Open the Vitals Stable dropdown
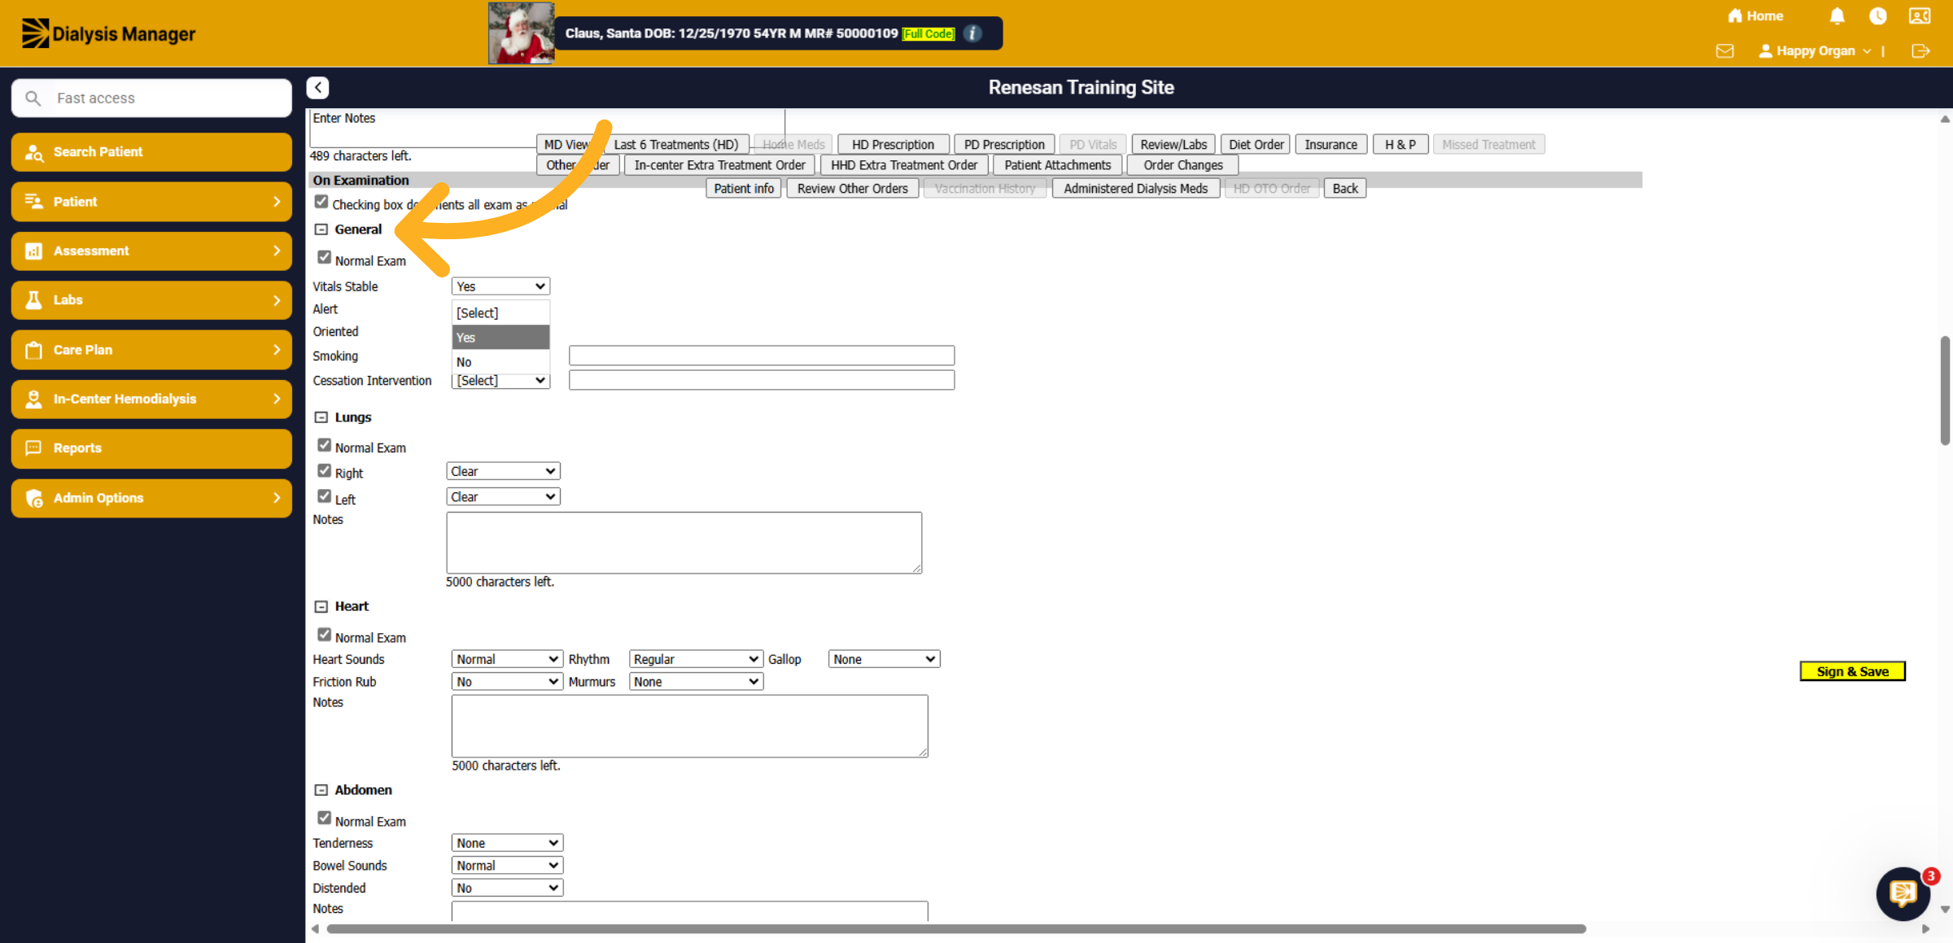Screen dimensions: 1953x943 click(500, 286)
